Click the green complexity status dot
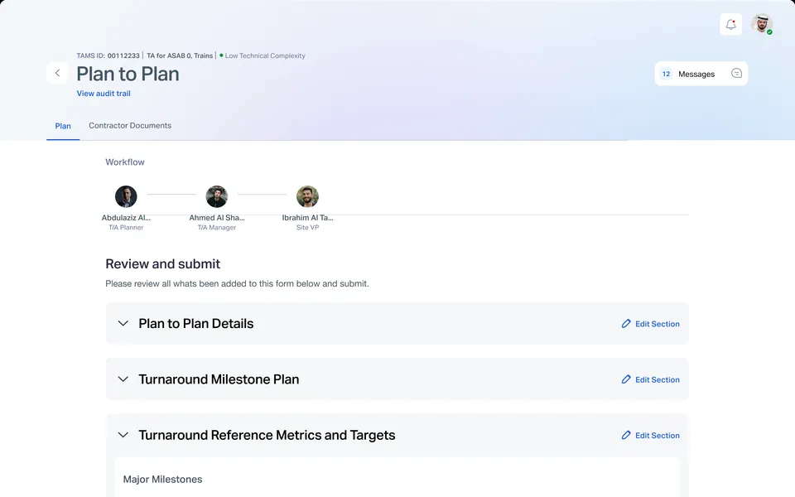 click(x=221, y=55)
